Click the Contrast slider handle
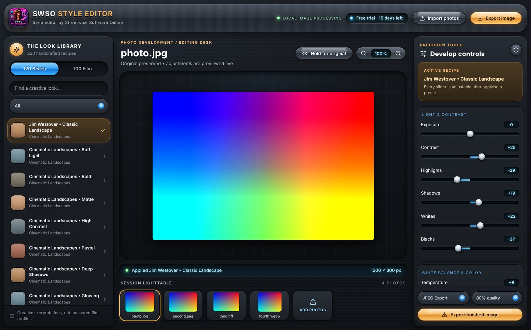This screenshot has height=330, width=531. click(x=482, y=157)
